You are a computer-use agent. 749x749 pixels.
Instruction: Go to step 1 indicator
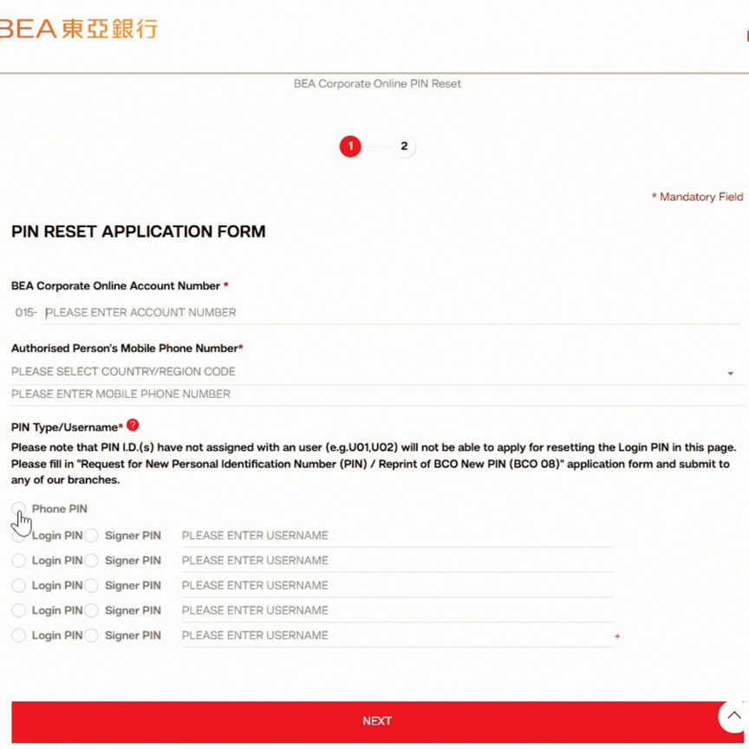[x=350, y=147]
